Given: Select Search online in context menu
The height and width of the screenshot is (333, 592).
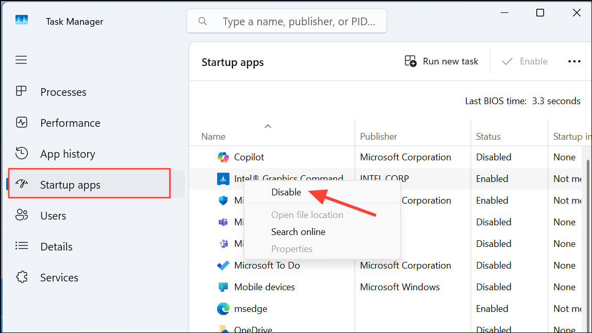Looking at the screenshot, I should [x=298, y=232].
